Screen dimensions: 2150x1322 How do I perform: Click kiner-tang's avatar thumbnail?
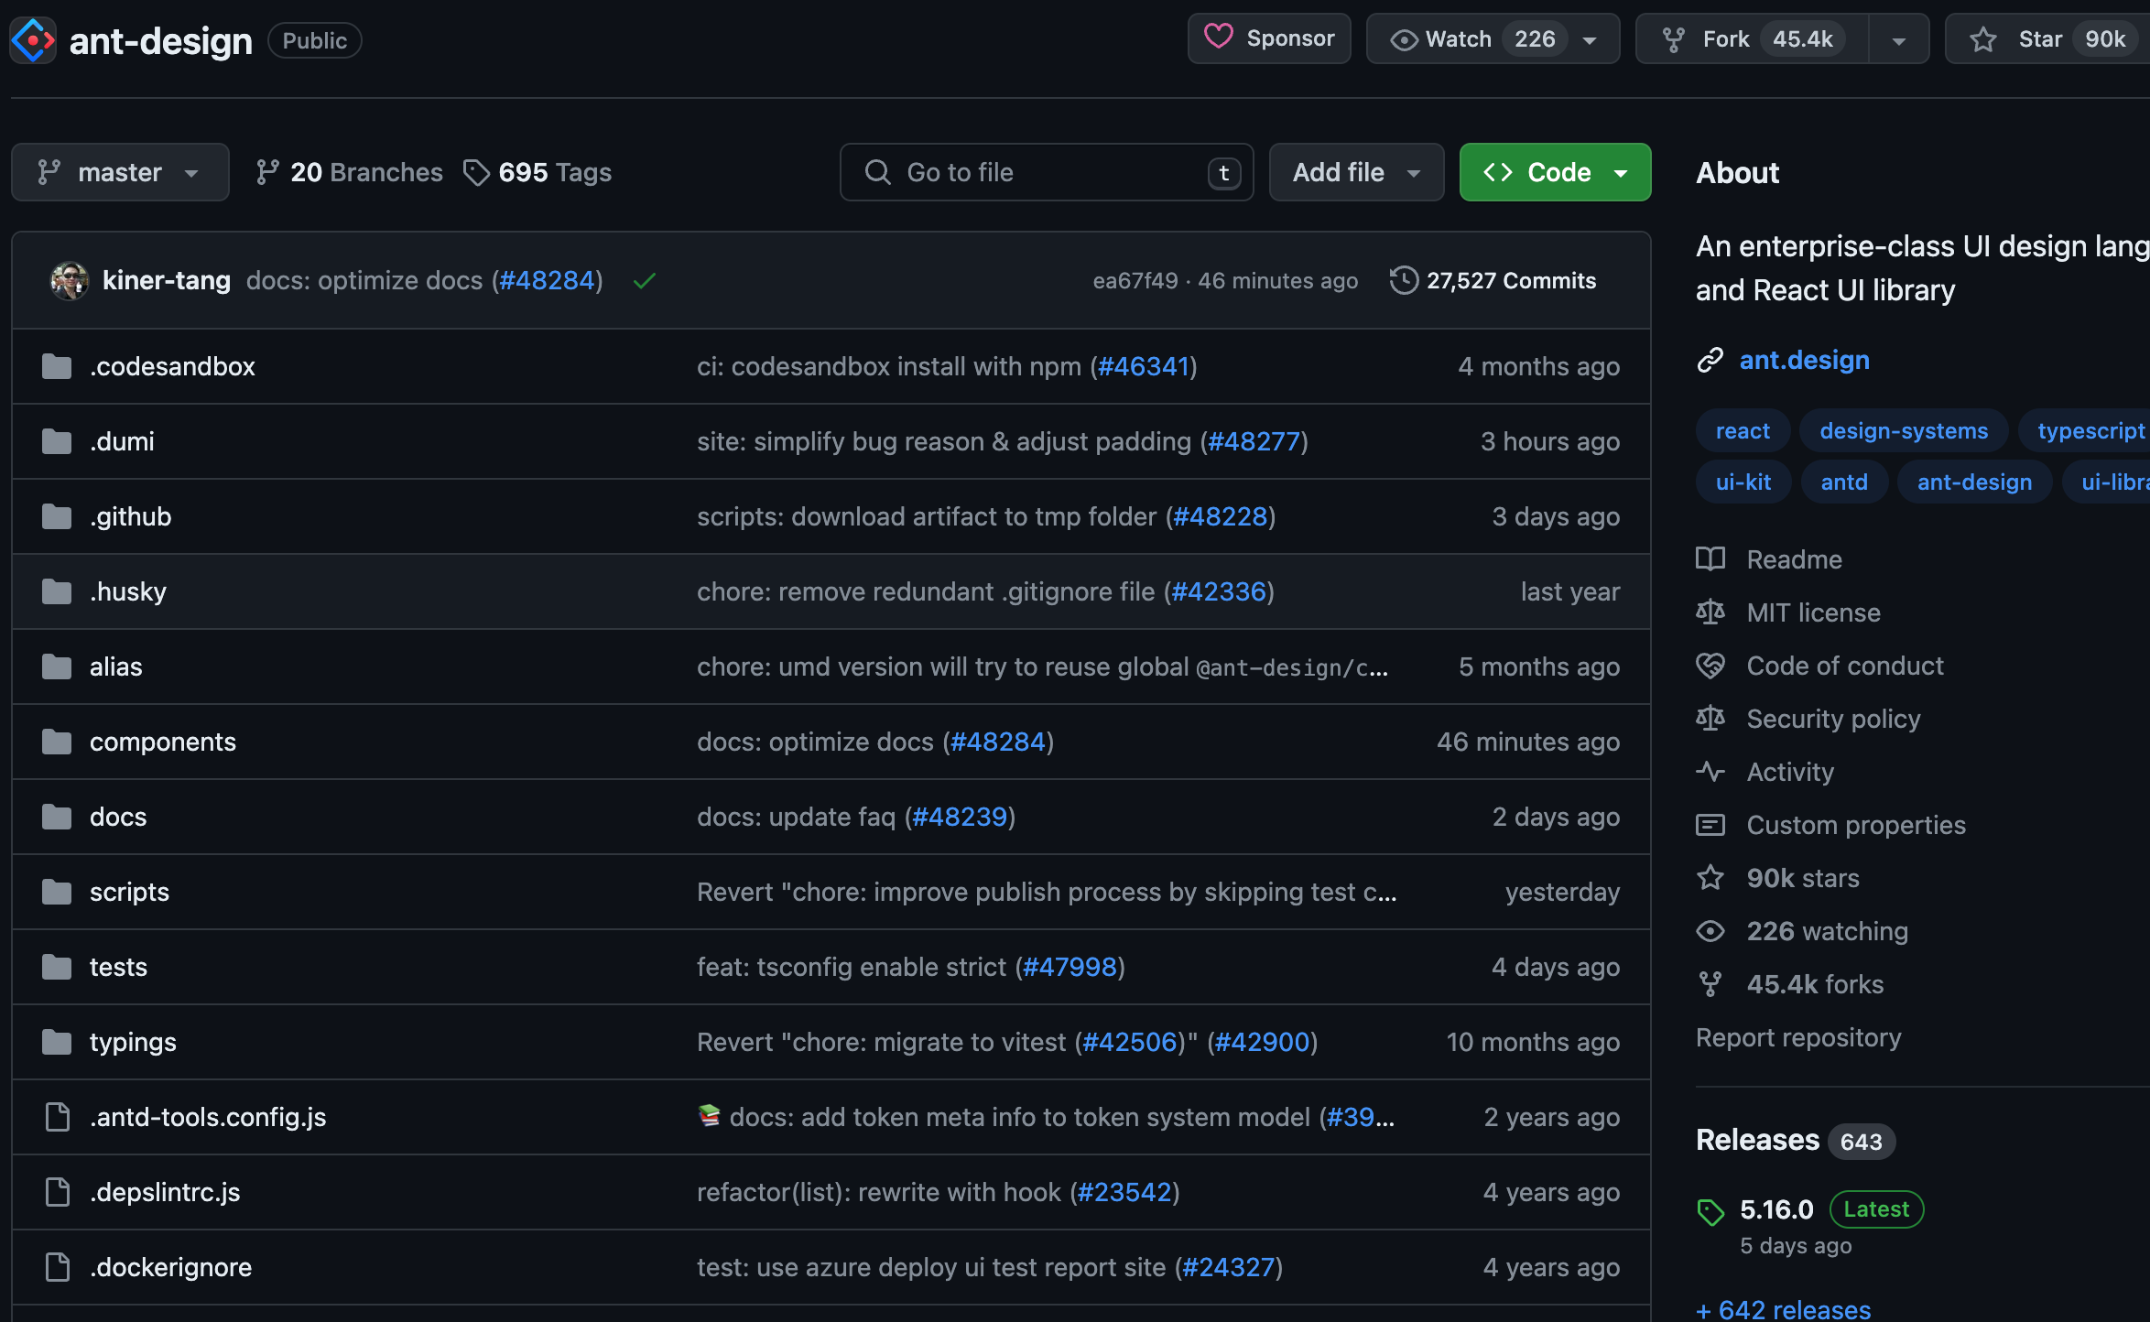click(x=69, y=280)
